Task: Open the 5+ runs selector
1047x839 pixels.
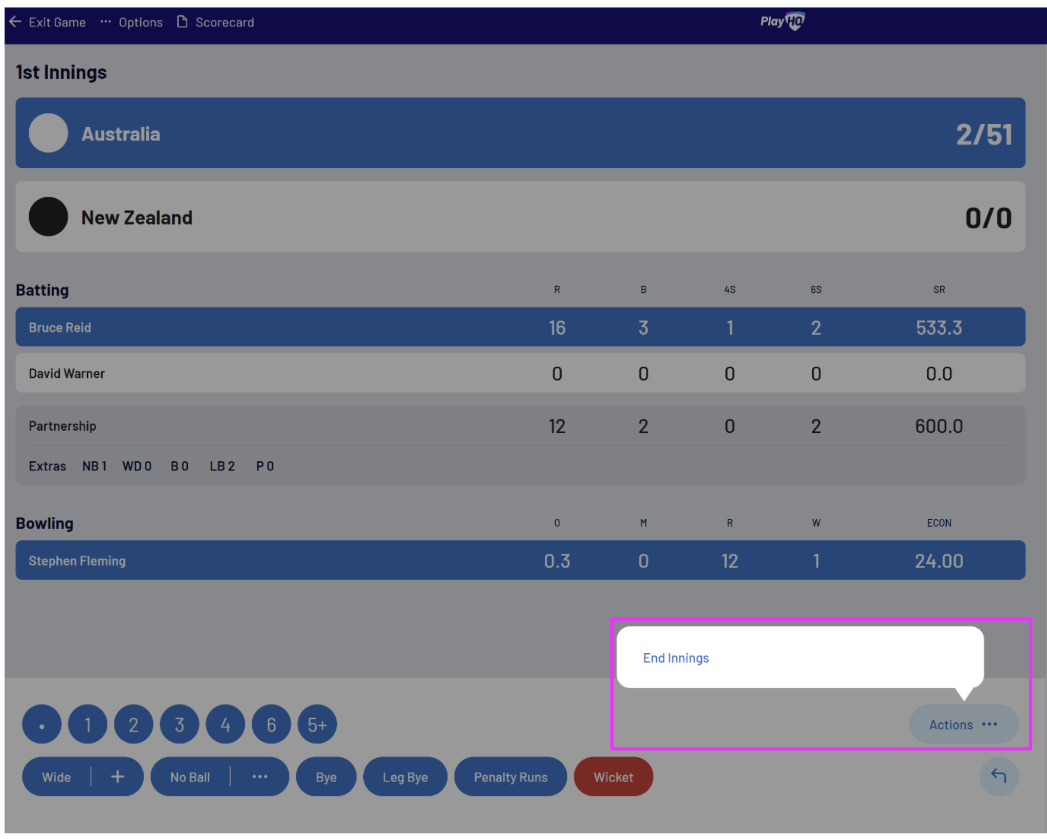Action: (317, 724)
